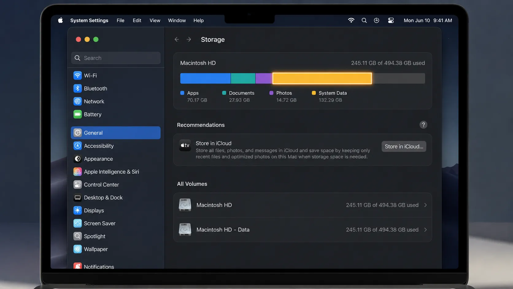Click the Bluetooth sidebar icon
This screenshot has width=513, height=289.
[78, 88]
